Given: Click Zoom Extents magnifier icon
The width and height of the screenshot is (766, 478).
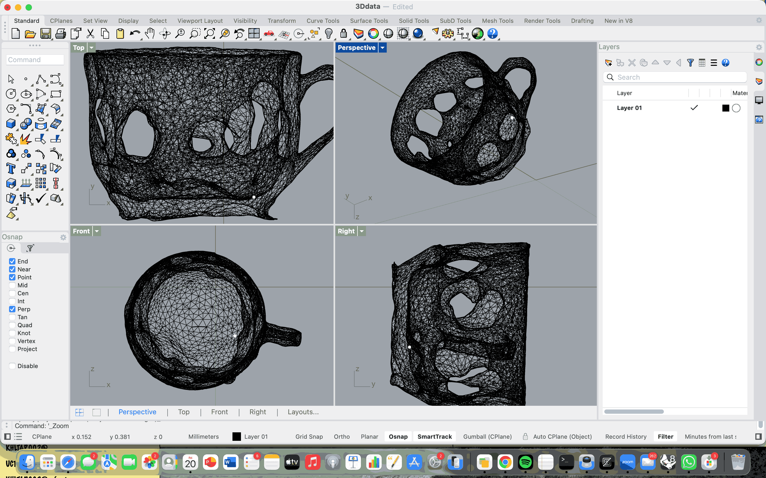Looking at the screenshot, I should point(210,33).
